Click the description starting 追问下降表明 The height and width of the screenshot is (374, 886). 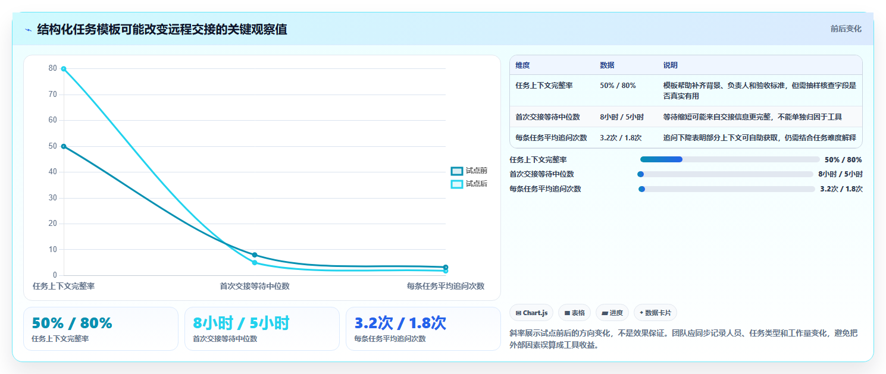pyautogui.click(x=760, y=138)
